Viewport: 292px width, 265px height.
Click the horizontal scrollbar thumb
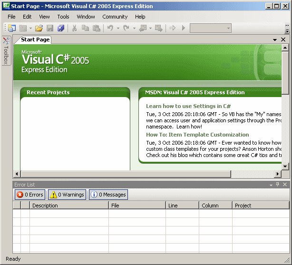point(126,174)
